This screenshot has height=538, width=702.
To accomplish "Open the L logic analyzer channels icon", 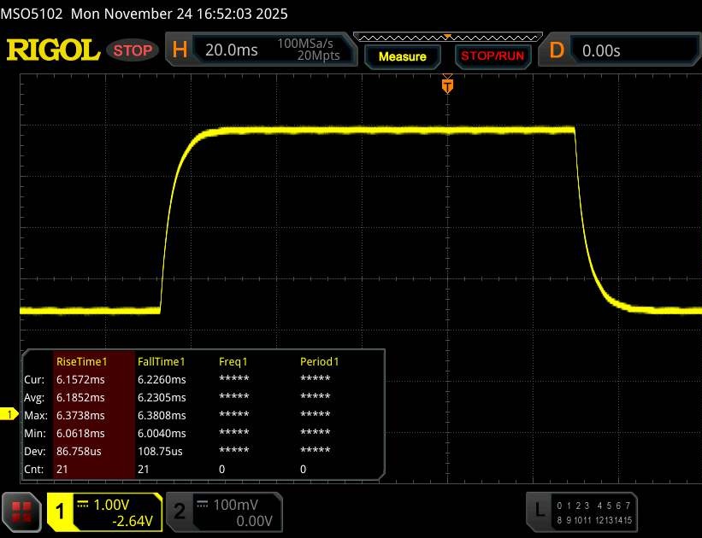I will click(539, 511).
